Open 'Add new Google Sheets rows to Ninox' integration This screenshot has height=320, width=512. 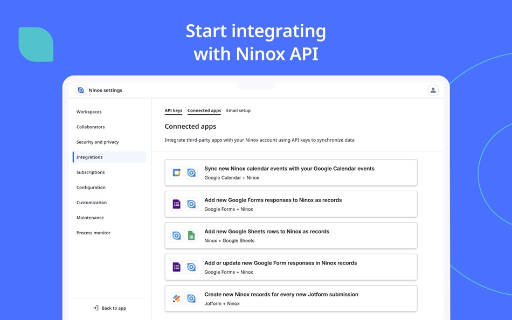point(291,235)
